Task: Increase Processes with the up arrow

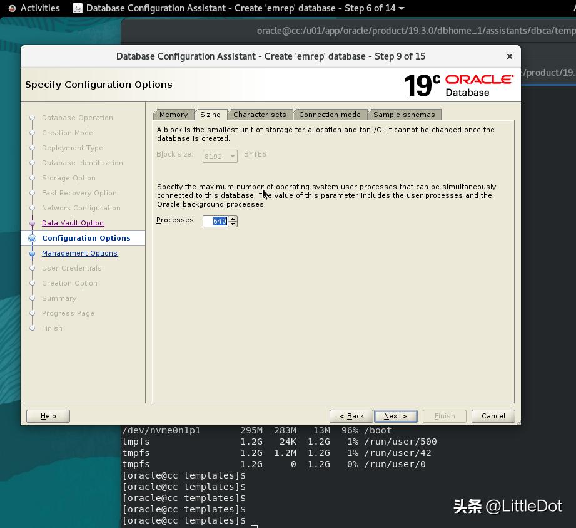Action: pyautogui.click(x=233, y=219)
